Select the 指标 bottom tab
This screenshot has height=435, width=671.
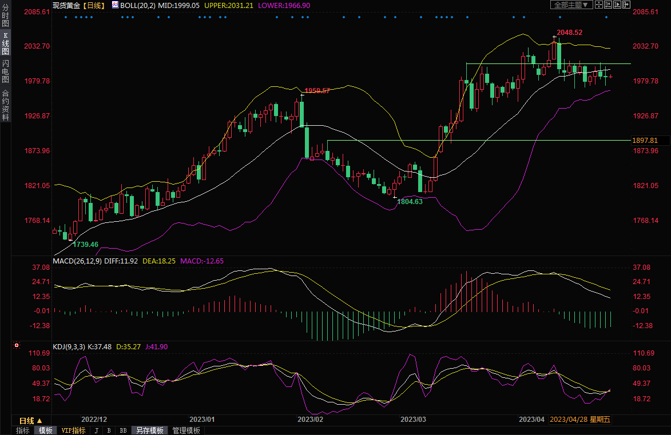[23, 430]
